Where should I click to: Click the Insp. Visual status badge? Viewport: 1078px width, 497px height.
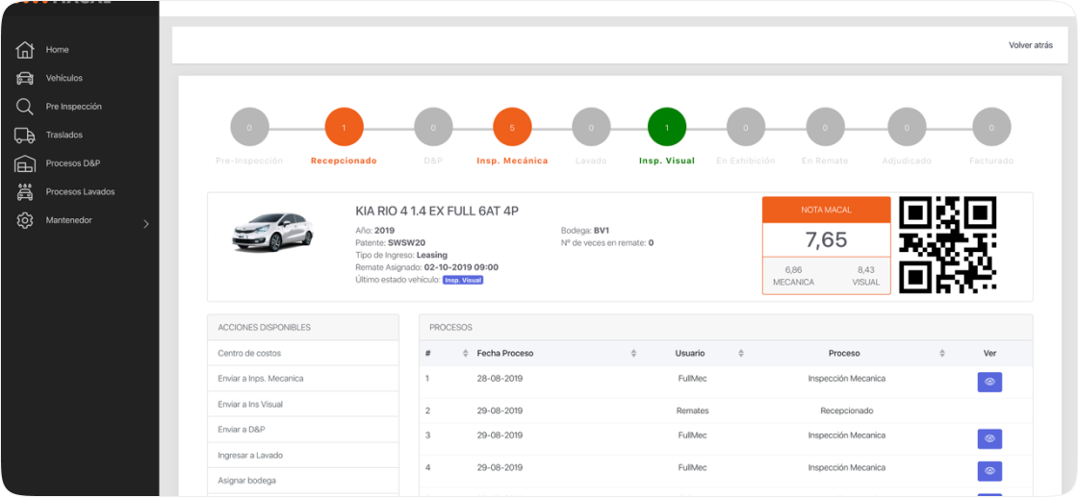[x=463, y=280]
